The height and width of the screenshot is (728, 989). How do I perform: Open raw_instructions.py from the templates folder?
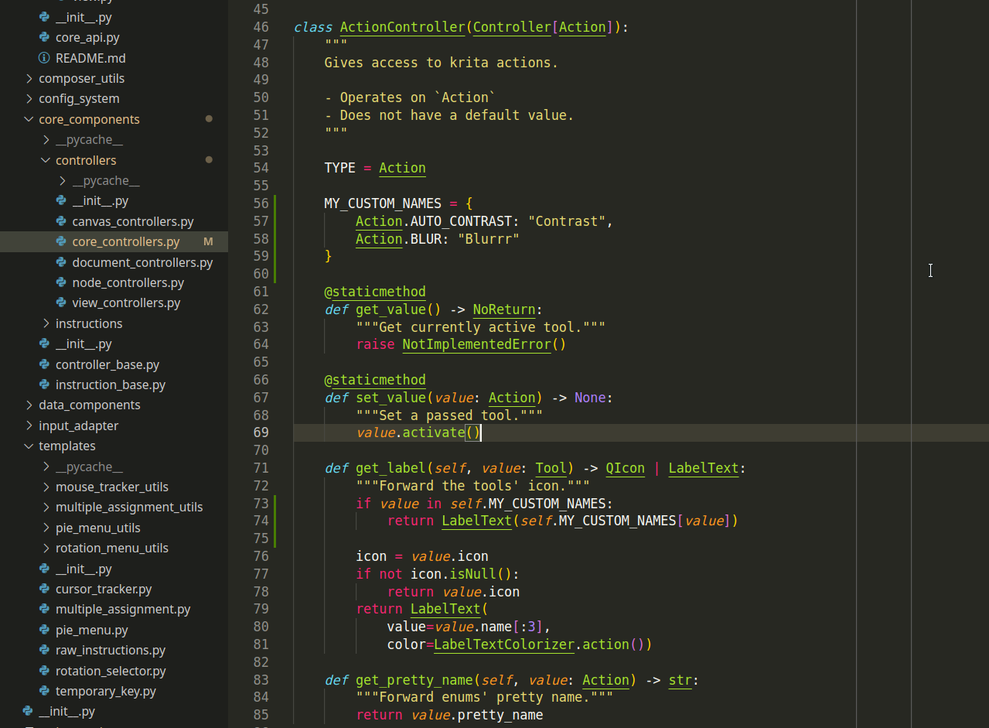[110, 650]
